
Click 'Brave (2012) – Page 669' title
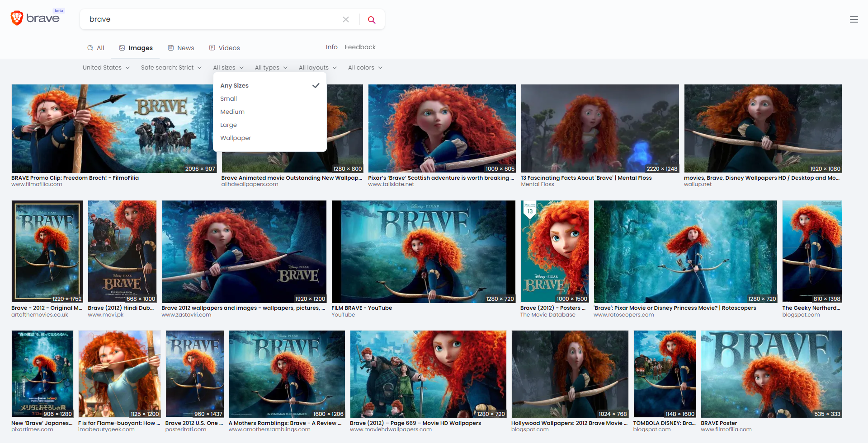[x=415, y=423]
